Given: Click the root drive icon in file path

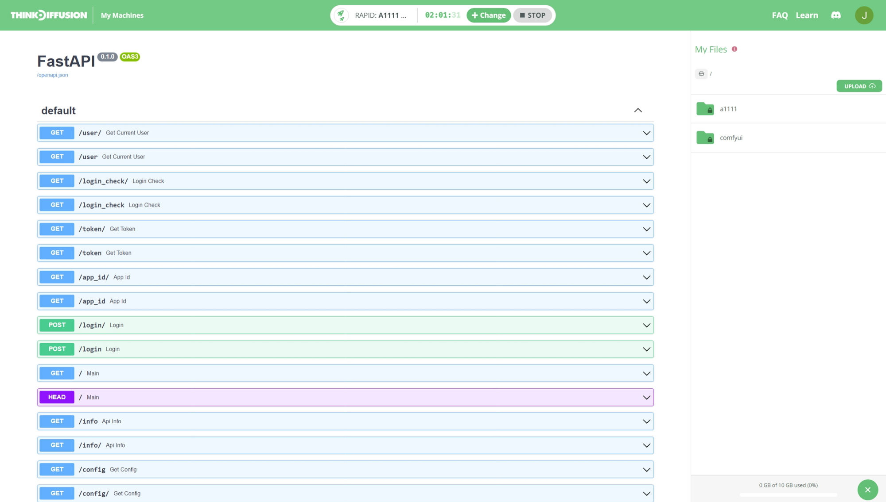Looking at the screenshot, I should [x=701, y=73].
